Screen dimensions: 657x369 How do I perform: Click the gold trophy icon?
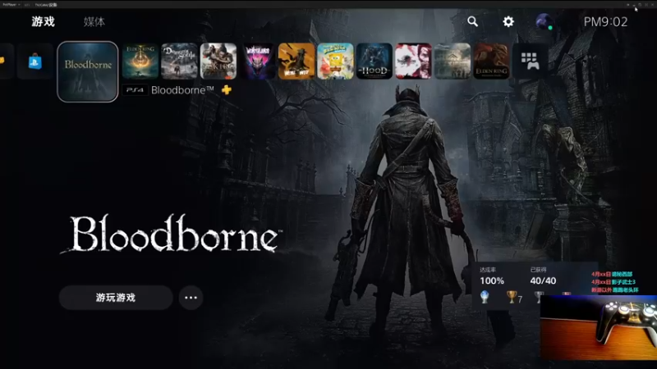[512, 297]
